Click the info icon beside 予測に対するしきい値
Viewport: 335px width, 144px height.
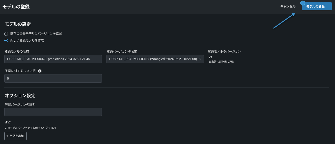pos(40,71)
